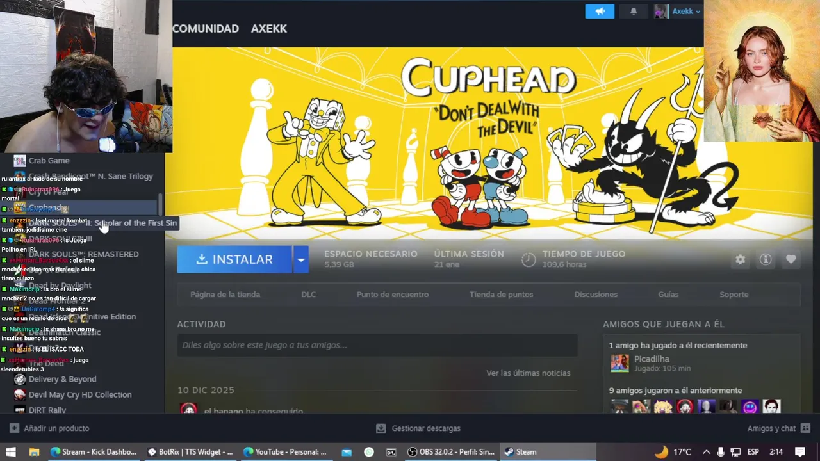Screen dimensions: 820x461
Task: Select the purple smiley friend avatar
Action: point(750,407)
